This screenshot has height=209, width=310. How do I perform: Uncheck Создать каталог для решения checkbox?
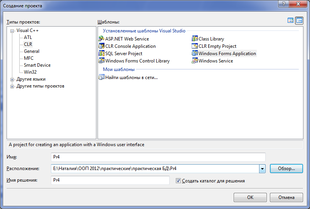[178, 181]
